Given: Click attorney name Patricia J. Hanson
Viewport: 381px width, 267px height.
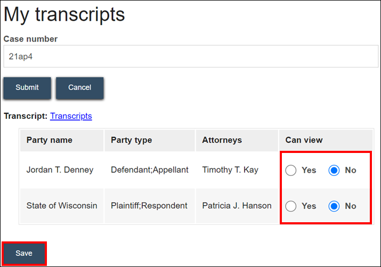Looking at the screenshot, I should [x=237, y=206].
